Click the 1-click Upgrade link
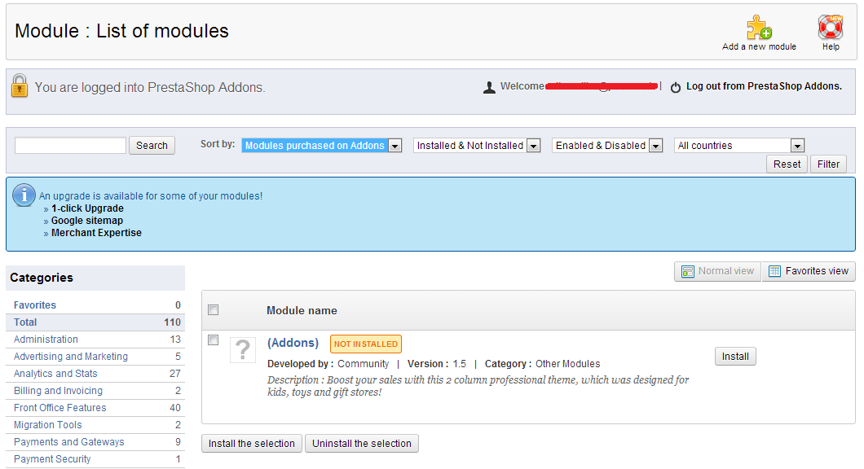The image size is (864, 469). click(x=87, y=208)
